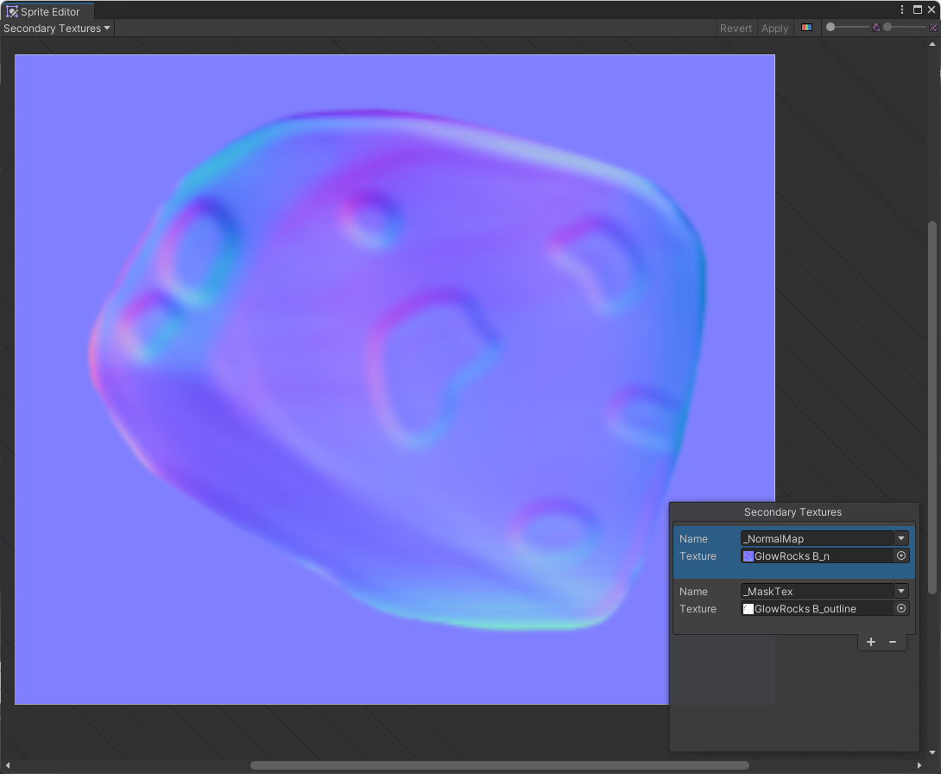This screenshot has height=774, width=941.
Task: Toggle the RGB/alpha color channel view button
Action: [x=806, y=28]
